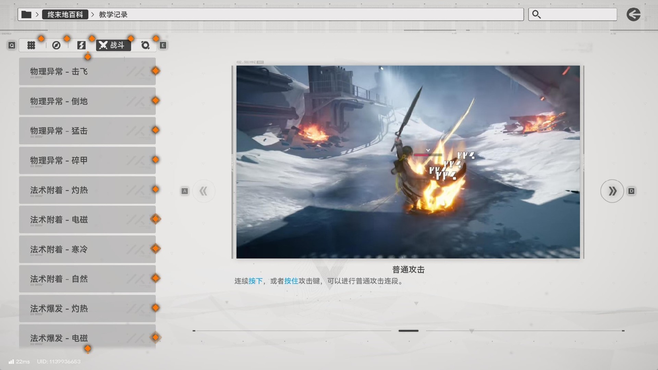The width and height of the screenshot is (658, 370).
Task: Select the 战斗 crossed-swords tab
Action: (x=113, y=45)
